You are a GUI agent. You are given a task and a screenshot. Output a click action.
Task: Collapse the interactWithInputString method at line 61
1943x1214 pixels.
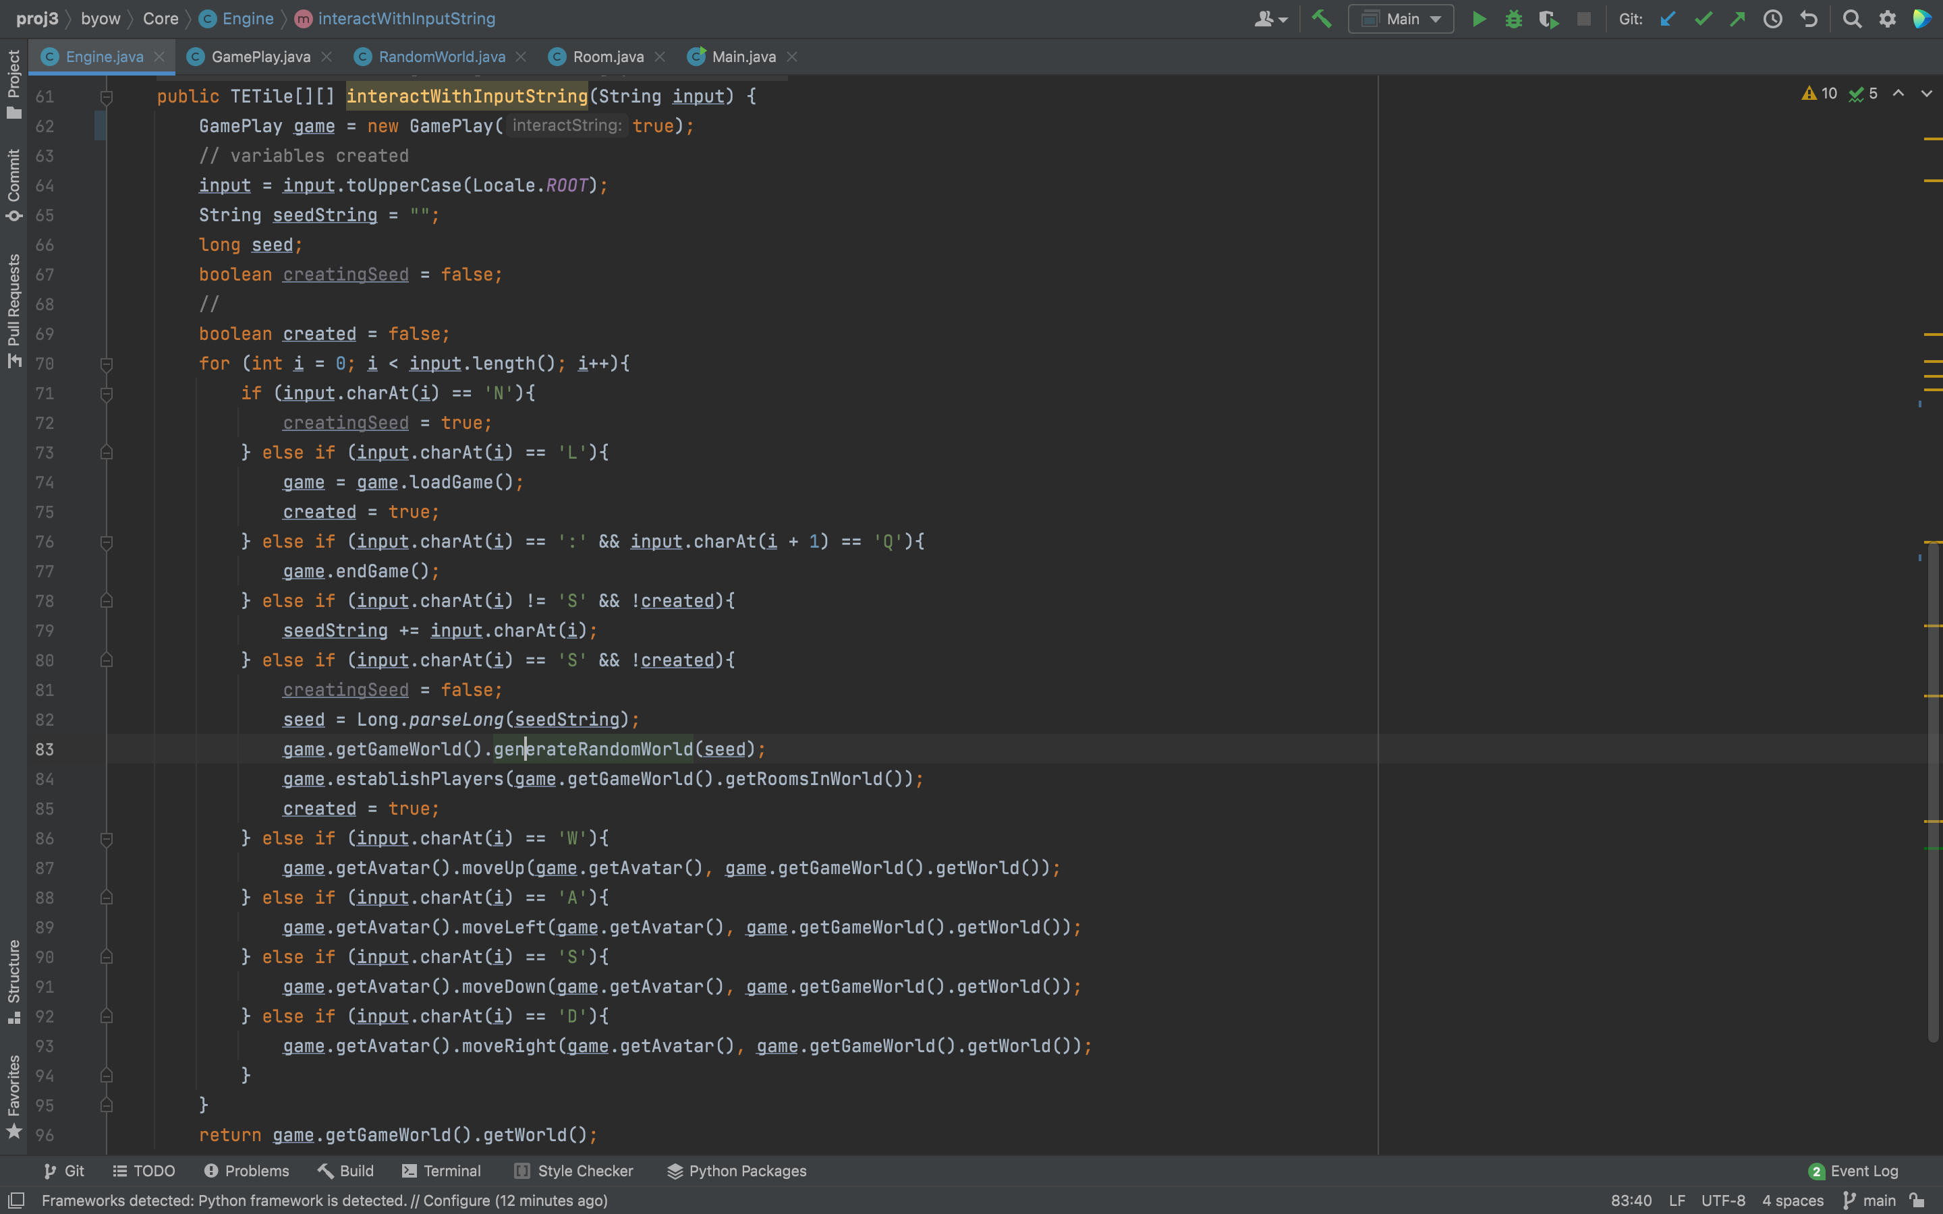106,96
